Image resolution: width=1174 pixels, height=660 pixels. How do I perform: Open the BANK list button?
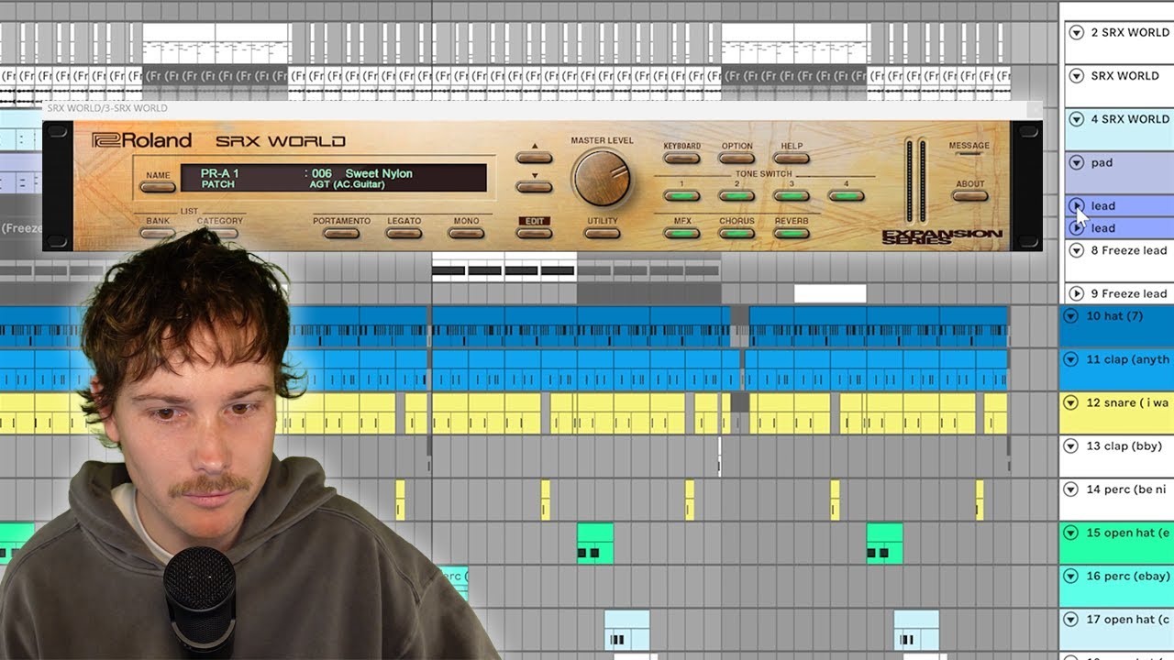[x=158, y=233]
